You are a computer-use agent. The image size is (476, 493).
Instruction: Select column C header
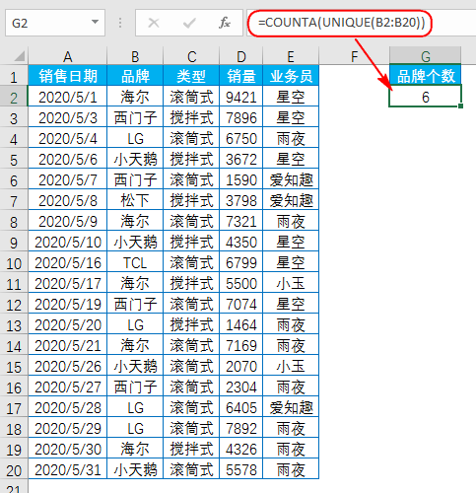point(191,56)
